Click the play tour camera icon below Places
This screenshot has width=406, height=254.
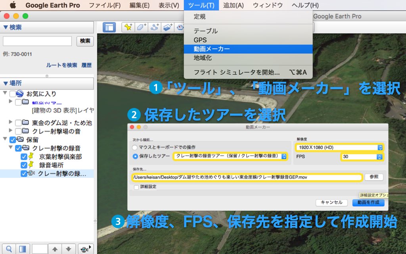[x=86, y=249]
